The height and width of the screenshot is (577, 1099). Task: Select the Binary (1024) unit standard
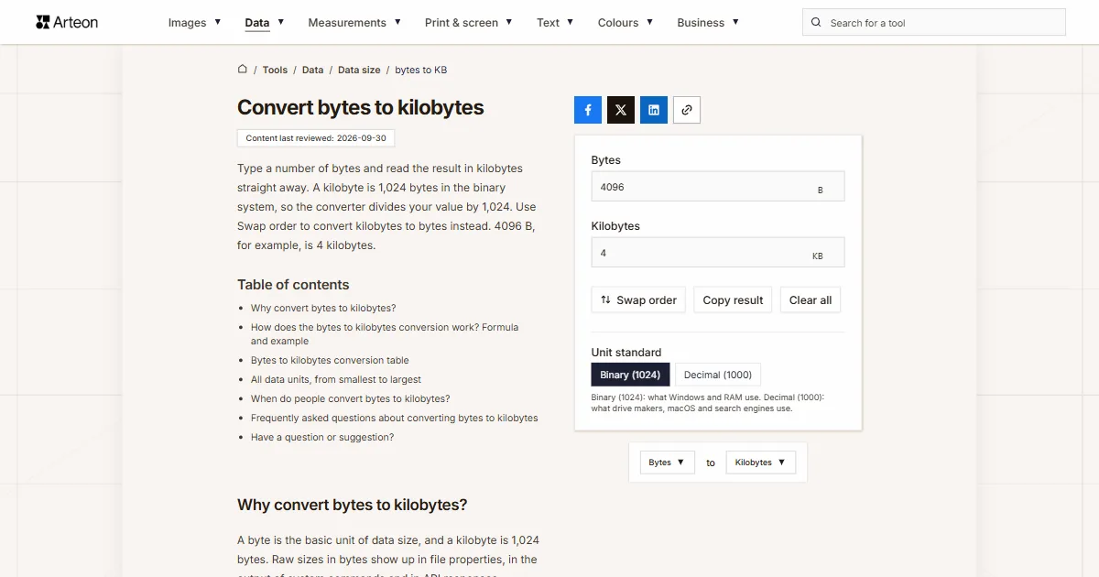(x=631, y=375)
